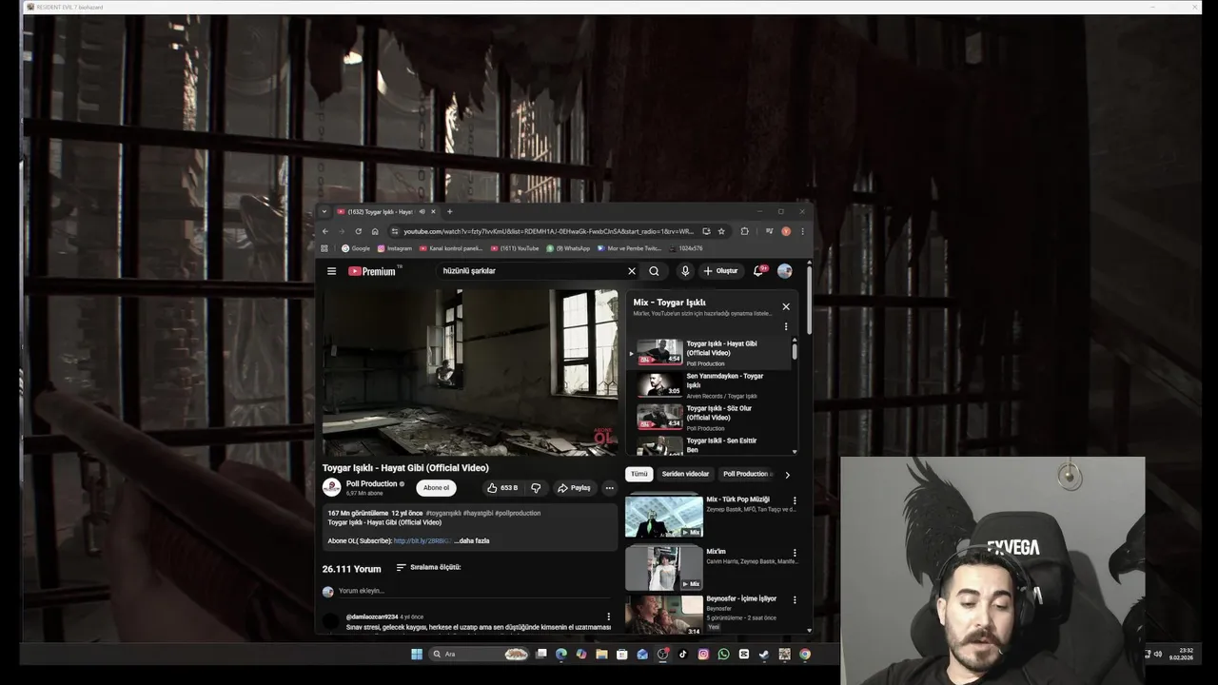Viewport: 1218px width, 685px height.
Task: Open File Explorer from the taskbar
Action: click(x=601, y=654)
